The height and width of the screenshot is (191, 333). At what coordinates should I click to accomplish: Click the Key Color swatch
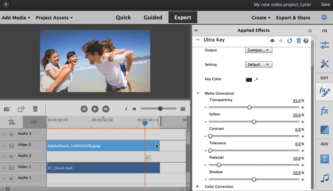[x=249, y=80]
